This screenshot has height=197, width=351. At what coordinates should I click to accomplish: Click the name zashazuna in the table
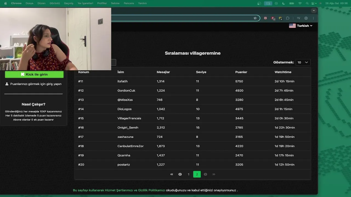pyautogui.click(x=125, y=137)
